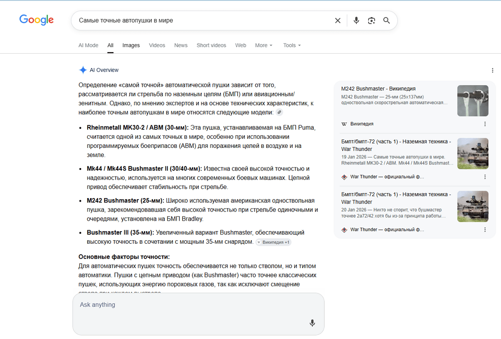501x339 pixels.
Task: Click Bushmaster III (35-мм) bold text
Action: tap(120, 233)
